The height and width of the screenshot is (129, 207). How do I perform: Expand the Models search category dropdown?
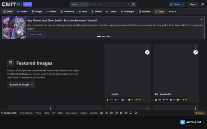click(79, 4)
